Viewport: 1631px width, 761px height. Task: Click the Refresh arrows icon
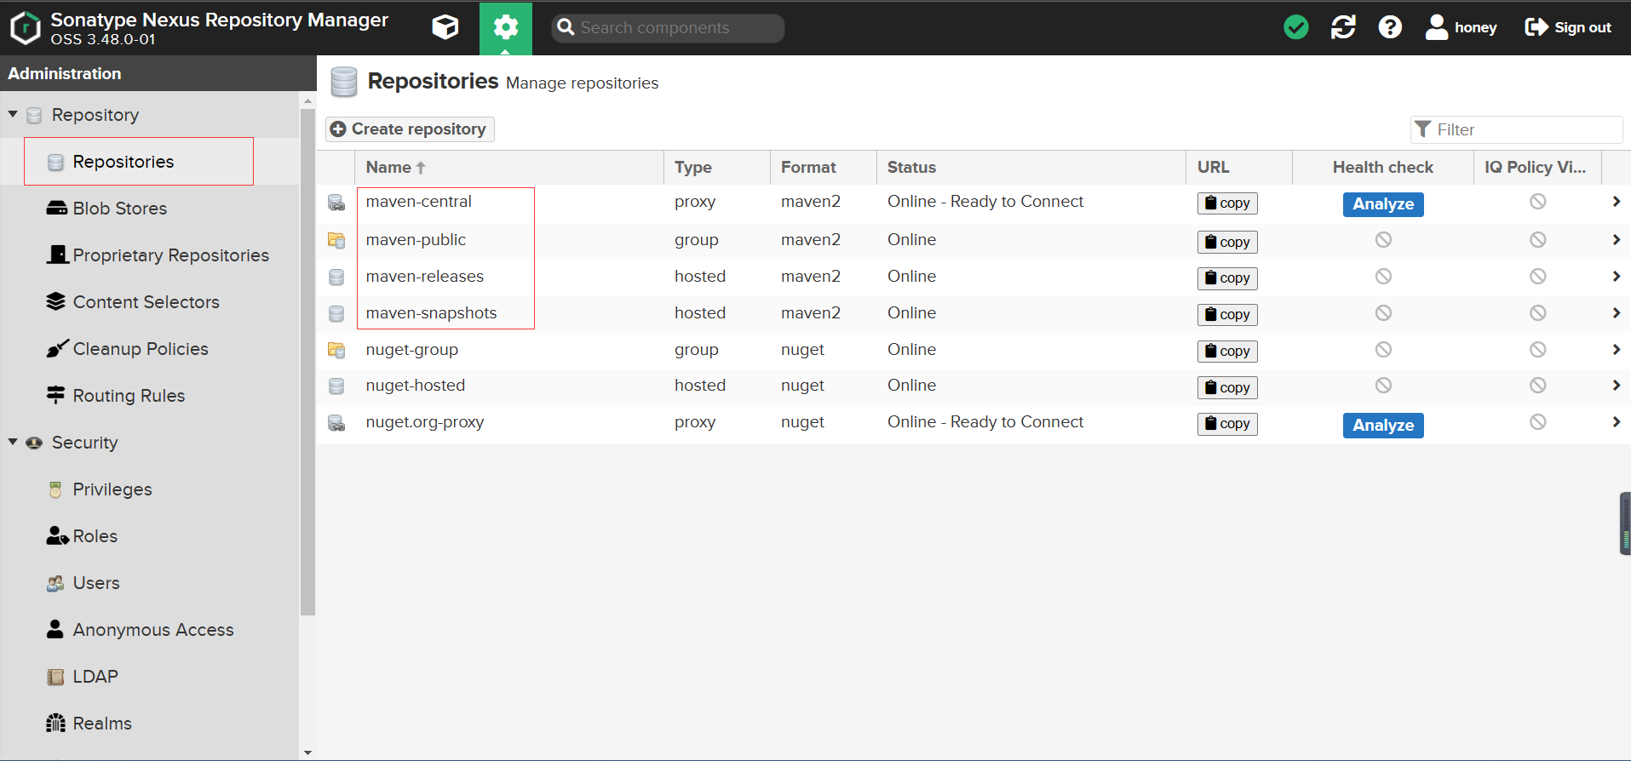click(1343, 27)
